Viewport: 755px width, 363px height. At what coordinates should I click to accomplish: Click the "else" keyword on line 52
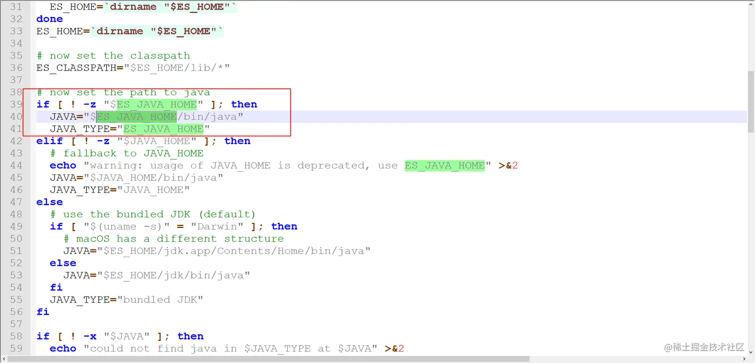point(63,263)
